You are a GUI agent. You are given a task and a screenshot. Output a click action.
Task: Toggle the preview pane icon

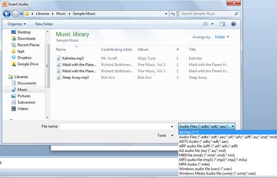[223, 24]
